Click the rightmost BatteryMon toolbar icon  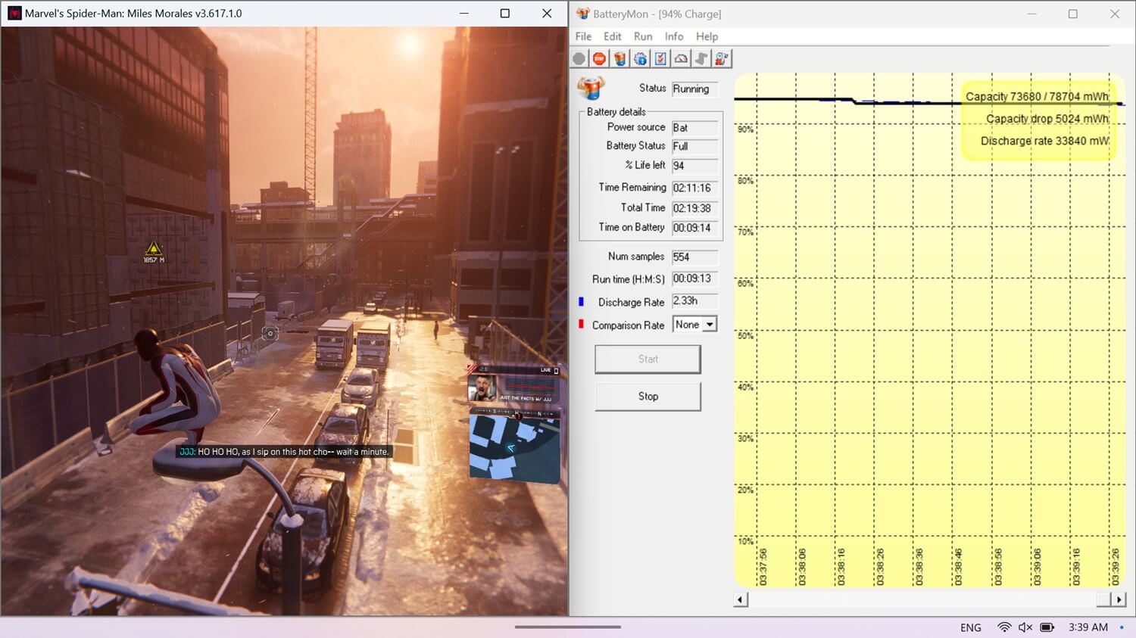pyautogui.click(x=722, y=59)
